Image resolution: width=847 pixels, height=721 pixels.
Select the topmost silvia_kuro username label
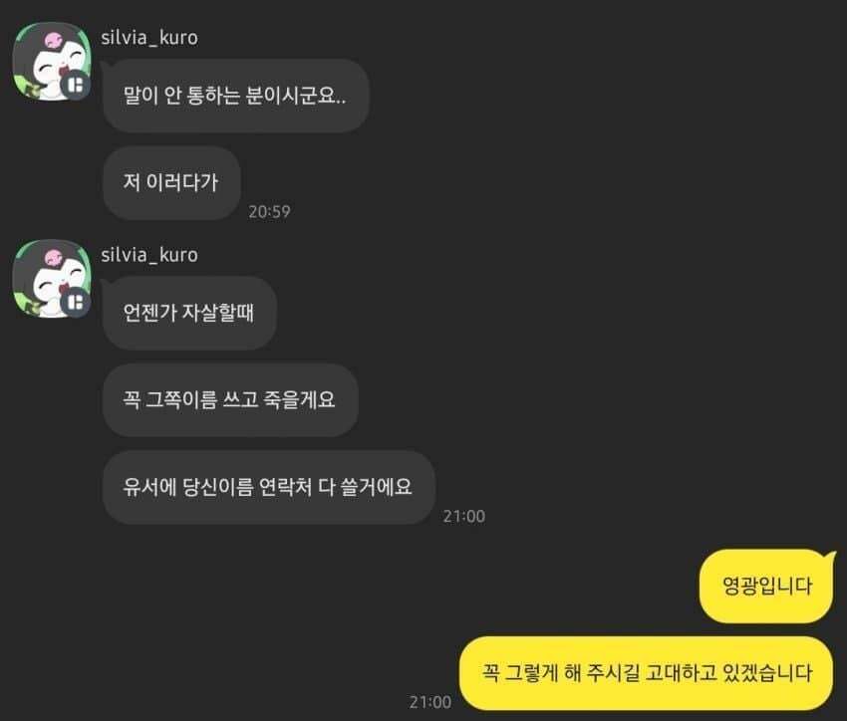pos(149,38)
